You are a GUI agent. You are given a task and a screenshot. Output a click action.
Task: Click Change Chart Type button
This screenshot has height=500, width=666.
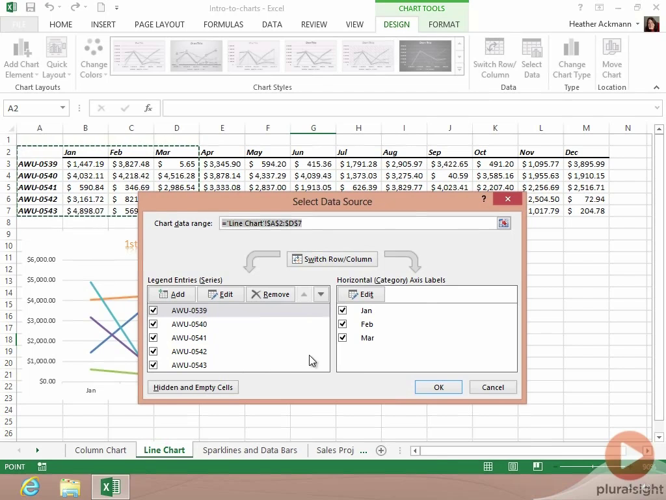pos(571,58)
